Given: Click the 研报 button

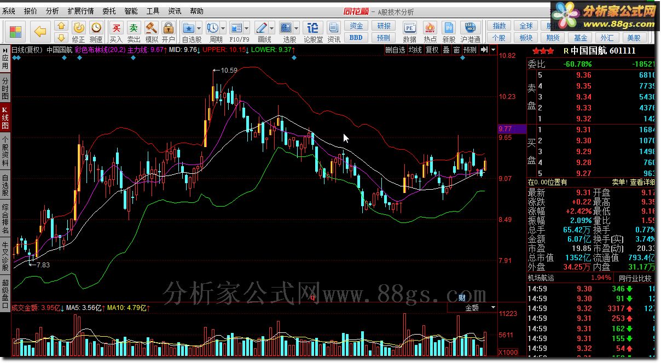Looking at the screenshot, I should coord(384,26).
